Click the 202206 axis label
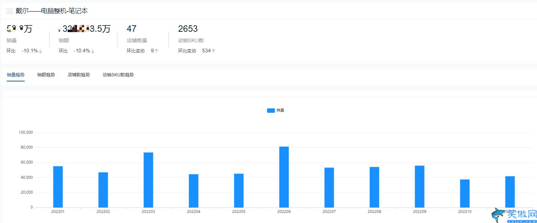Viewport: 537px width, 223px height. [x=284, y=212]
